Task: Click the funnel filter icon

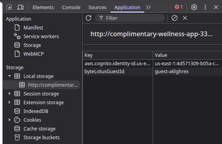Action: click(x=101, y=18)
